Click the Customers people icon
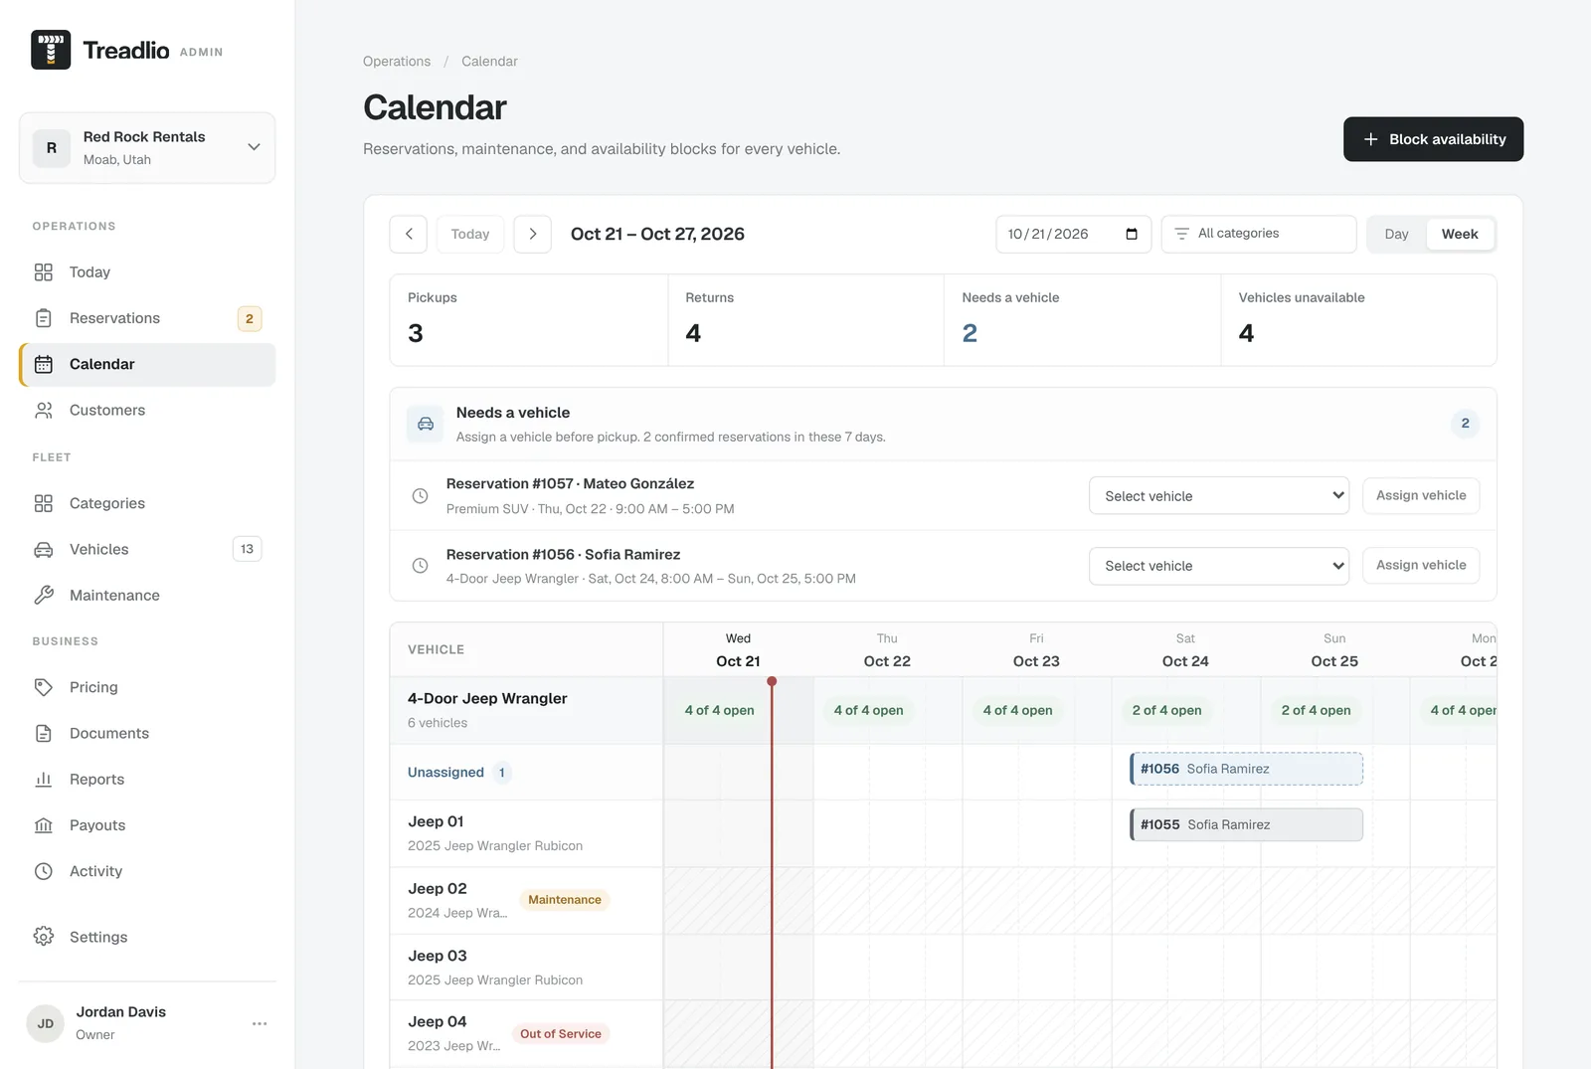 44,410
